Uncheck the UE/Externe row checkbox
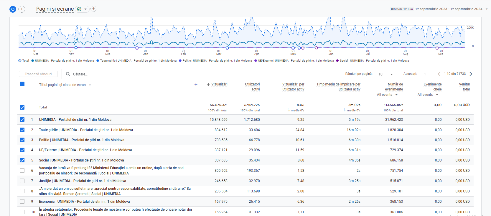The image size is (491, 216). (x=22, y=150)
